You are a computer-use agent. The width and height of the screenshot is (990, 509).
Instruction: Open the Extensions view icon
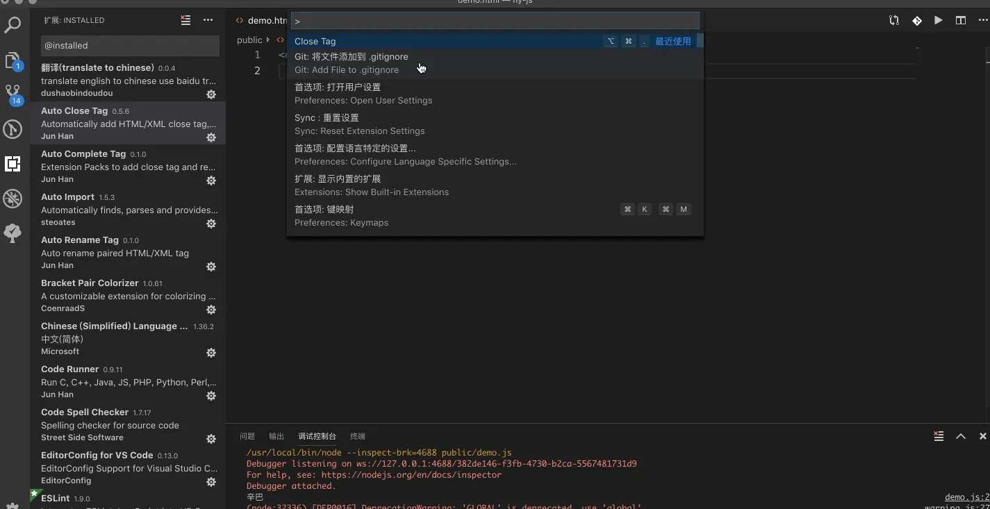click(13, 164)
